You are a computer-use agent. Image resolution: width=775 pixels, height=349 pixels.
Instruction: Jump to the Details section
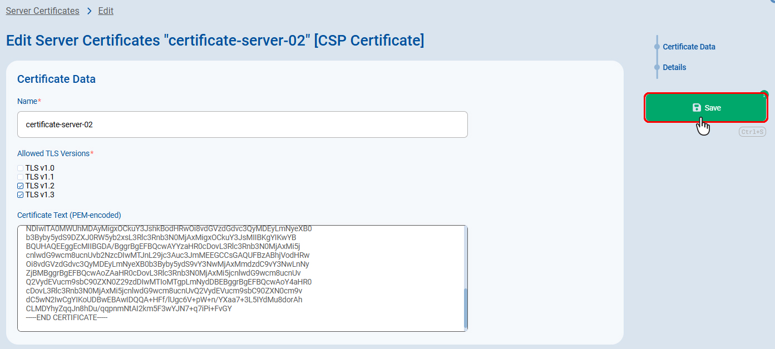(674, 67)
